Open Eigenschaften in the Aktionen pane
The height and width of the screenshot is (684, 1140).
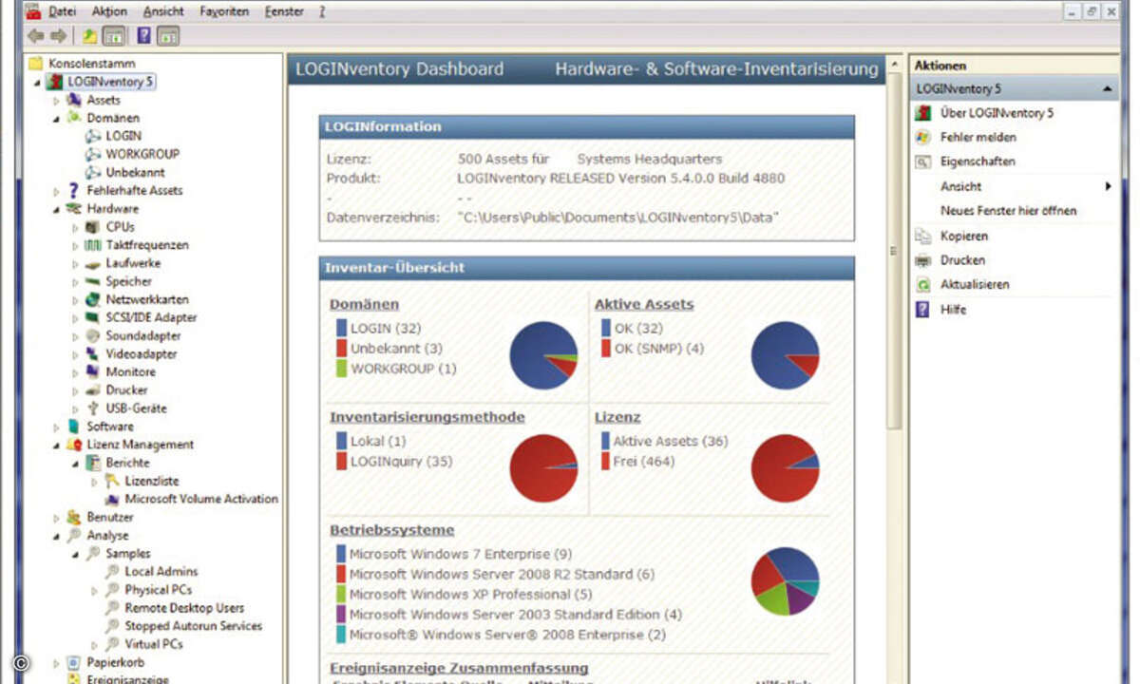tap(978, 161)
